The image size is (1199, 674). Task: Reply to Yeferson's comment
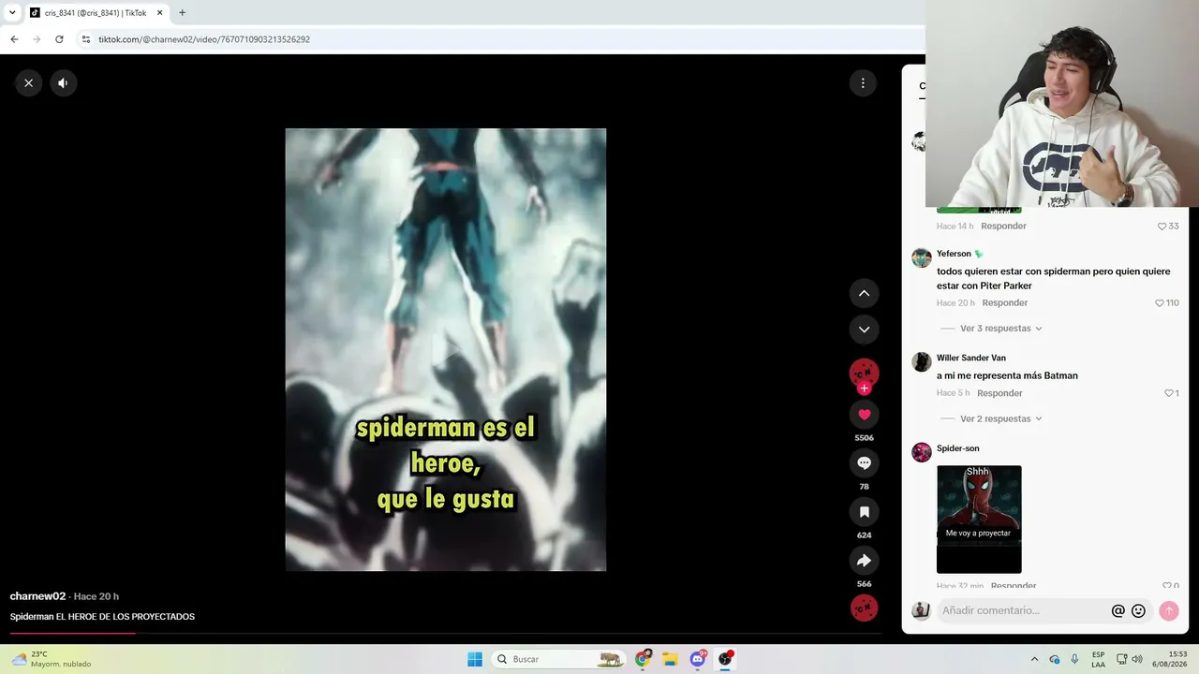pos(1005,303)
